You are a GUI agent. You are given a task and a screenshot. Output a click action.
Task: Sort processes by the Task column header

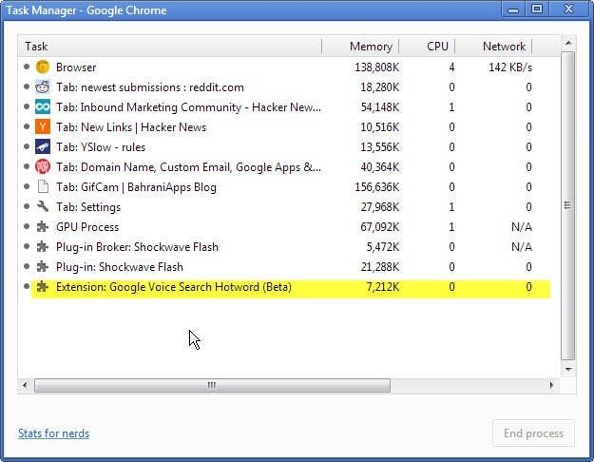click(x=170, y=47)
